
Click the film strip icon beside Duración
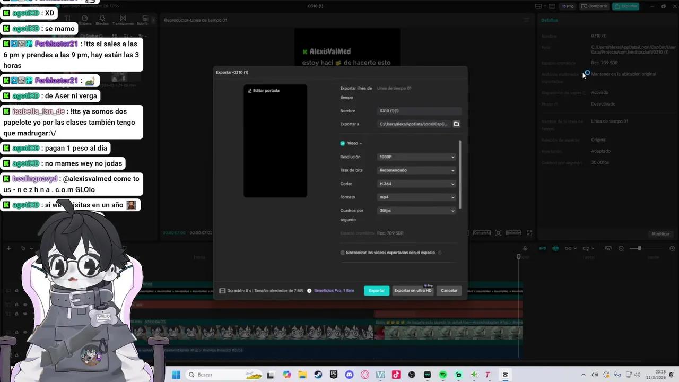(x=222, y=291)
